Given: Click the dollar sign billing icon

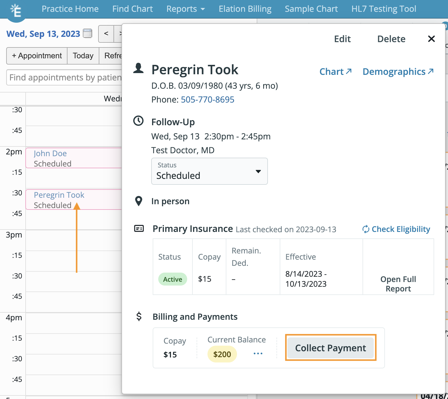Looking at the screenshot, I should click(139, 316).
